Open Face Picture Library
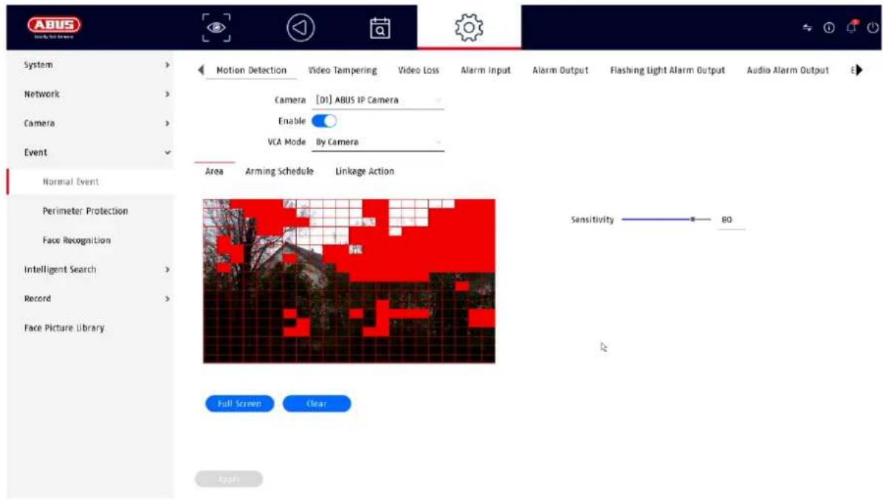Screen dimensions: 883x501 (x=64, y=328)
